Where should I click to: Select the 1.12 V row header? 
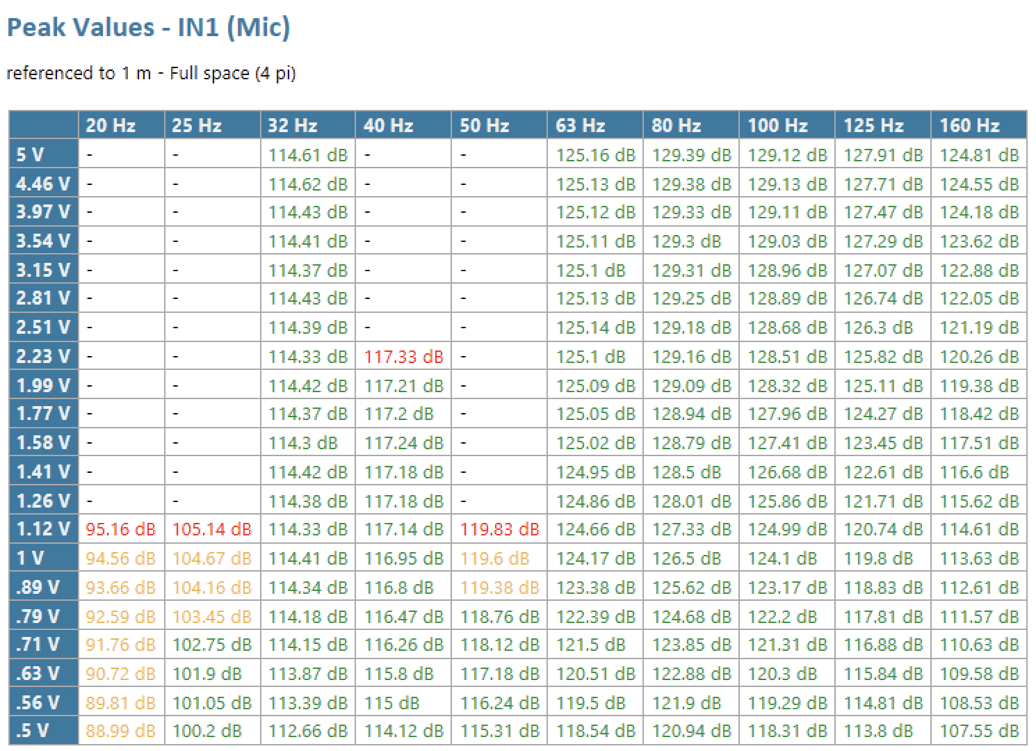(43, 529)
